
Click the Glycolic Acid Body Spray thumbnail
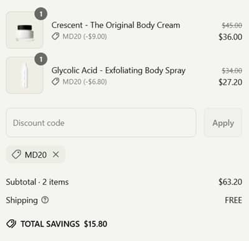(x=24, y=75)
